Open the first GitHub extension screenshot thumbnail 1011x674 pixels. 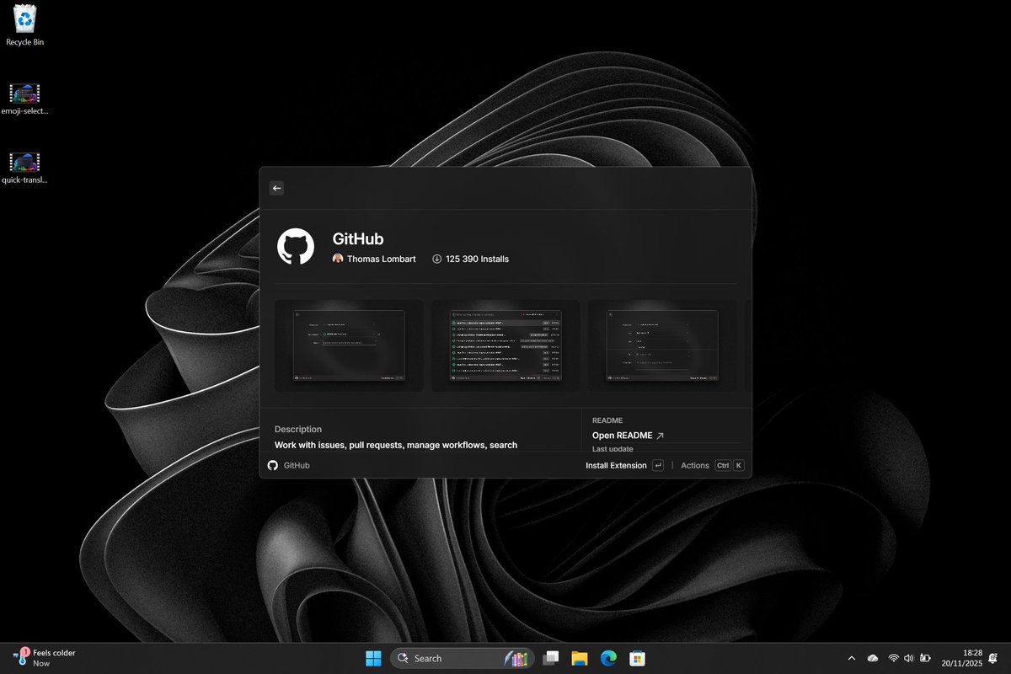click(349, 345)
